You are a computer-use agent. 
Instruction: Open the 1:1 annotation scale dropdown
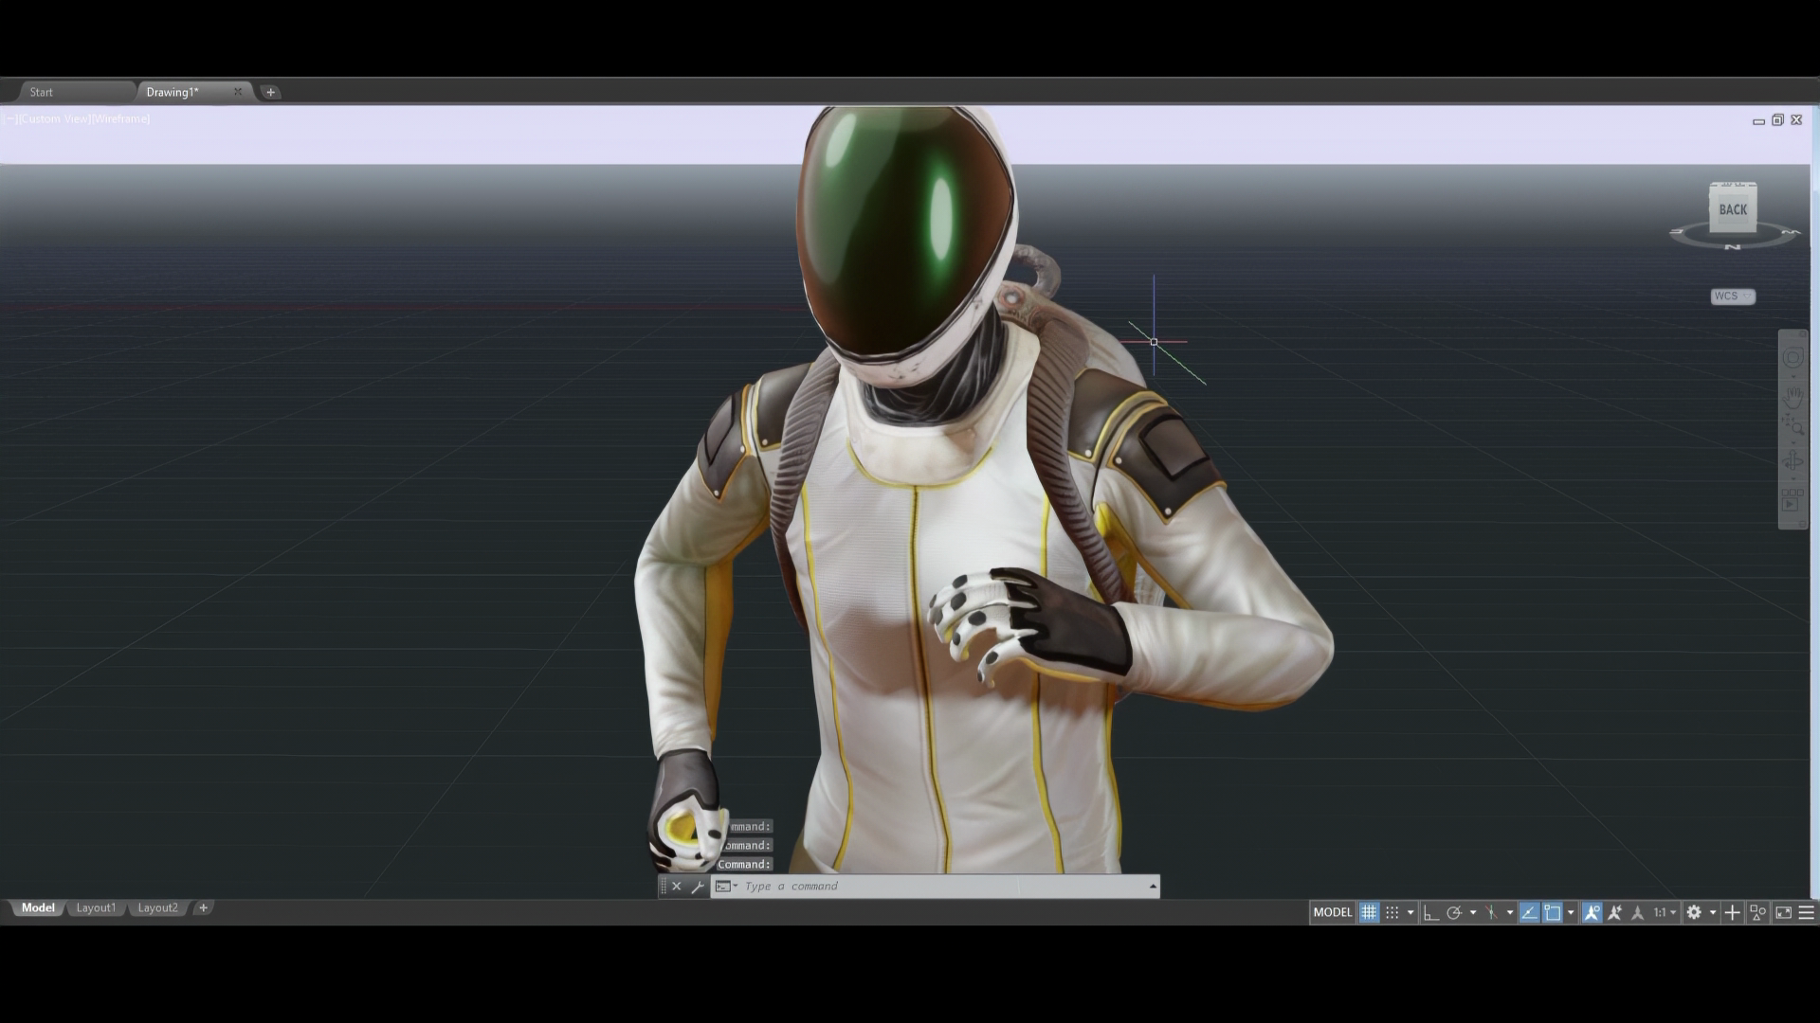point(1665,912)
